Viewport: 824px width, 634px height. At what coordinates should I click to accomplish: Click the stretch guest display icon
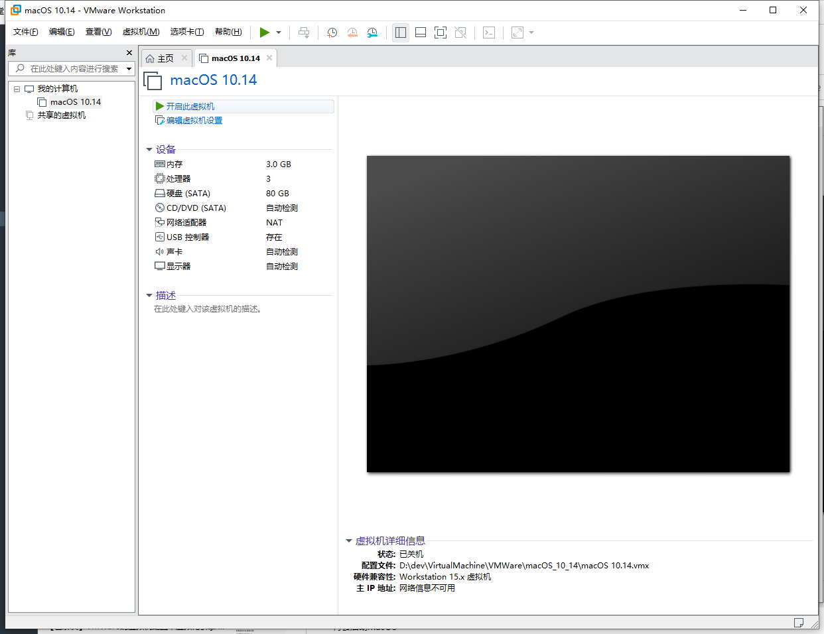click(x=517, y=32)
